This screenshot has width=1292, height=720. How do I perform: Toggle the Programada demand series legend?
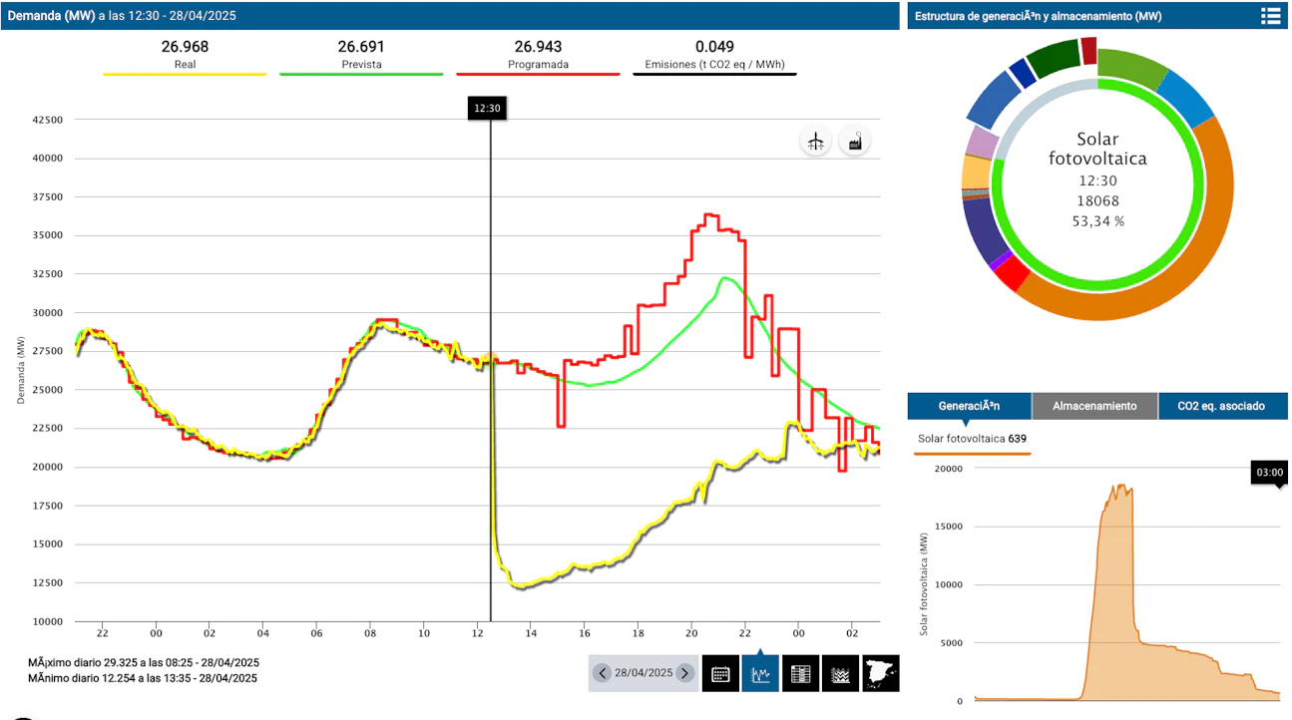(x=538, y=55)
